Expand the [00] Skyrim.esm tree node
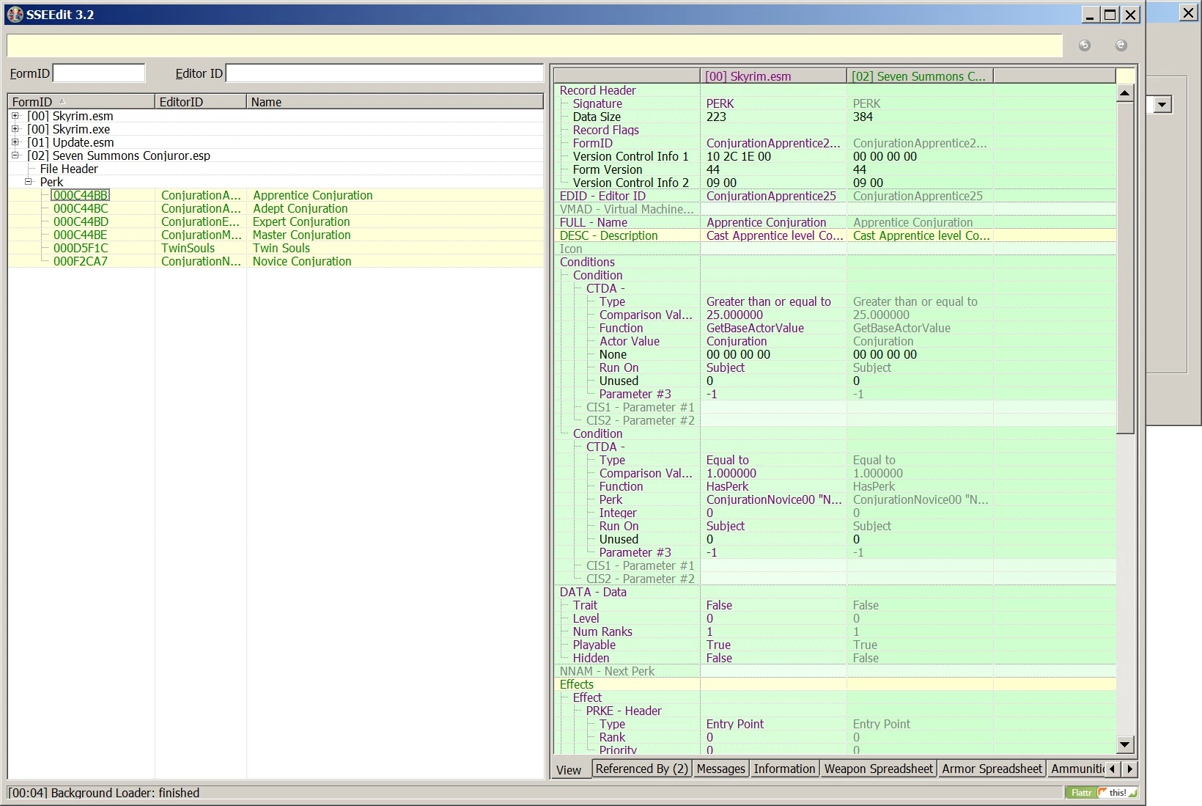The width and height of the screenshot is (1202, 806). [x=15, y=116]
